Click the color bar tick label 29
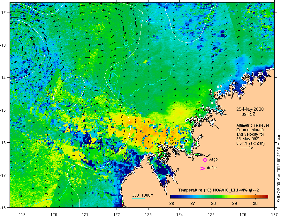281x217 pixels. click(x=234, y=204)
